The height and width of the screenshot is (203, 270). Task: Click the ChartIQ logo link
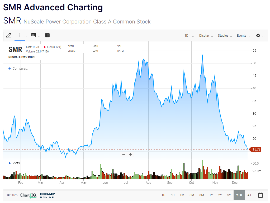pos(28,195)
